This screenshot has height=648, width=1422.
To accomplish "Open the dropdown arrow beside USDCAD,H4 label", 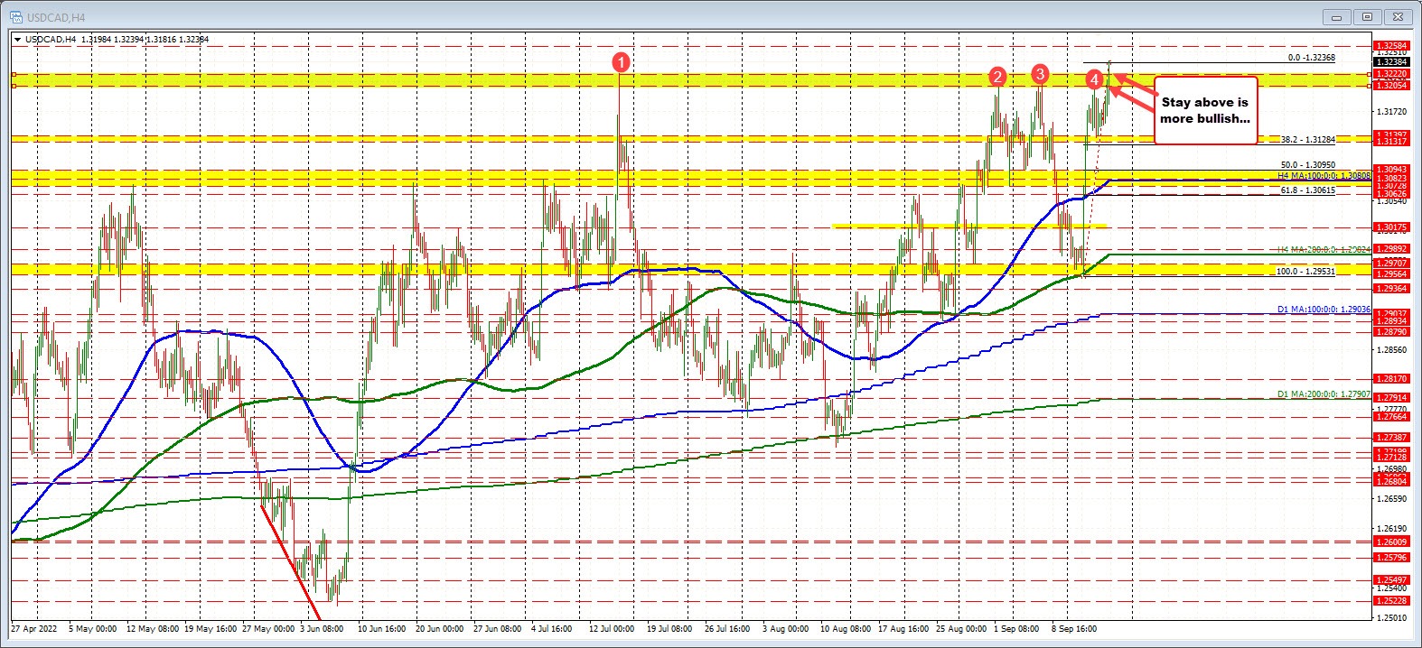I will coord(17,40).
